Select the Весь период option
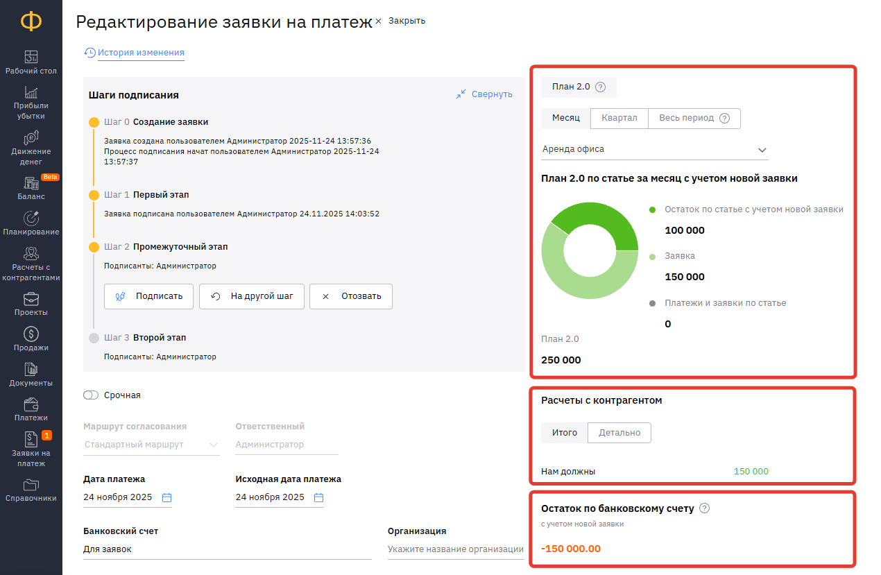Screen dimensions: 881x575 [x=686, y=118]
